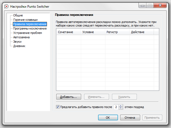171x128 pixels.
Task: Decrease the cancel count with down arrow
Action: tap(121, 108)
